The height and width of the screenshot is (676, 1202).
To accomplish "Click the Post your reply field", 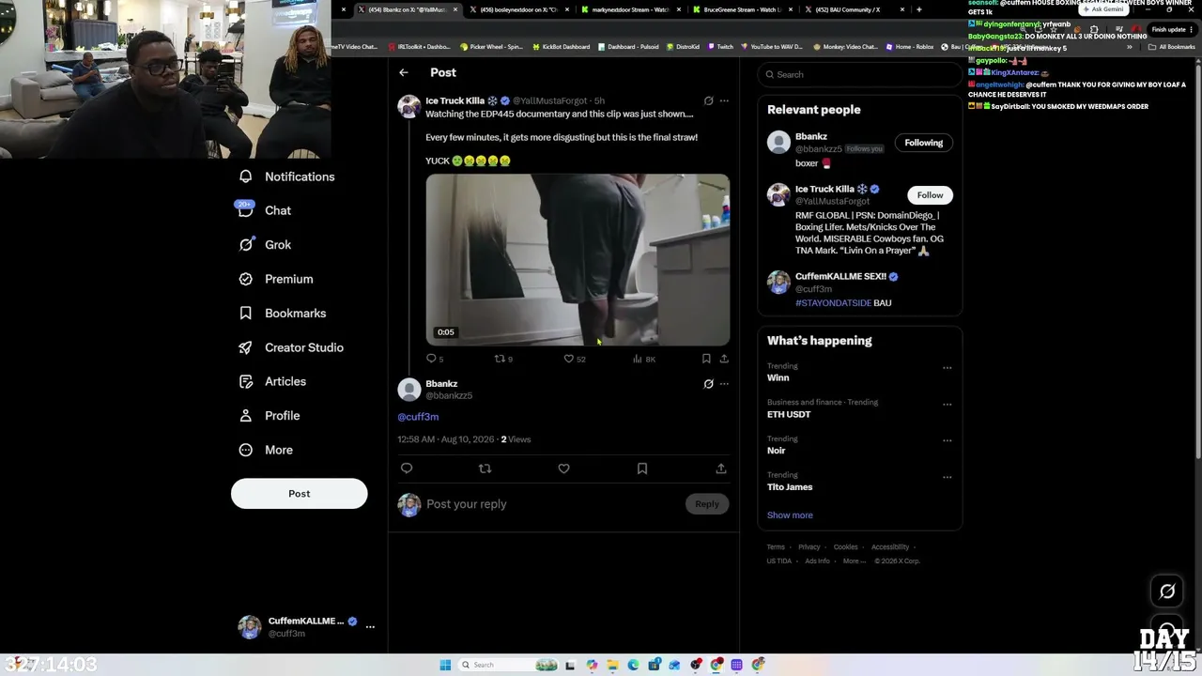I will click(x=552, y=504).
